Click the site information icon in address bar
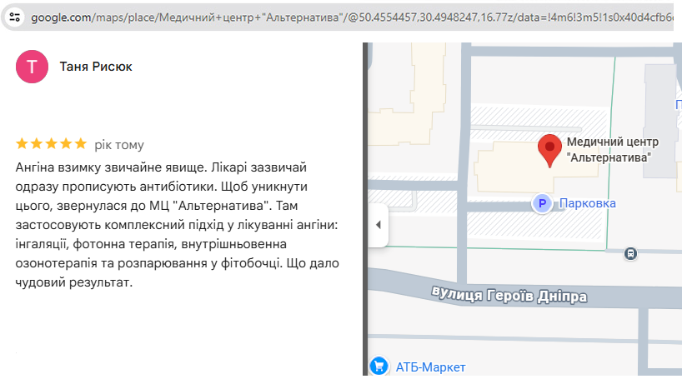The image size is (682, 384). click(x=14, y=17)
